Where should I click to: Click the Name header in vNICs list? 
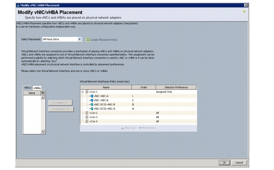click(32, 93)
